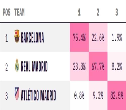Click Atlético Madrid's 82.5% cell
Viewport: 126px width, 110px height.
tap(117, 95)
